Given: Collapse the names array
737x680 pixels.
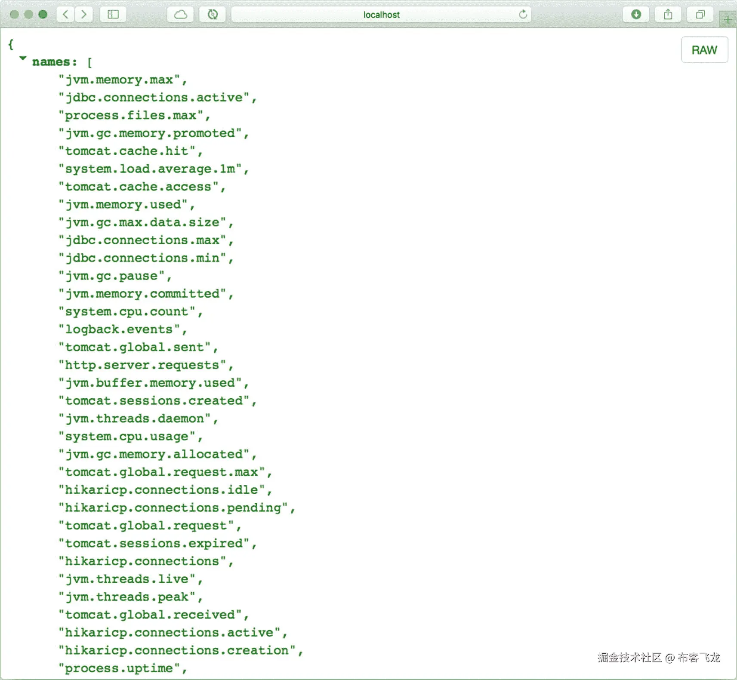Looking at the screenshot, I should 23,58.
